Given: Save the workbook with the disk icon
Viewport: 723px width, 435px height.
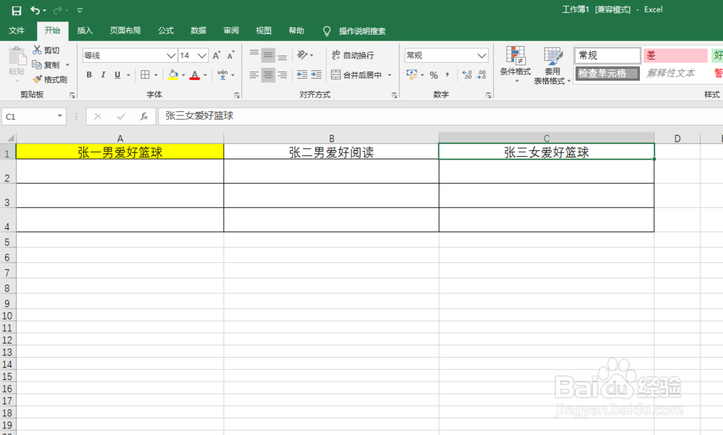Looking at the screenshot, I should (17, 10).
